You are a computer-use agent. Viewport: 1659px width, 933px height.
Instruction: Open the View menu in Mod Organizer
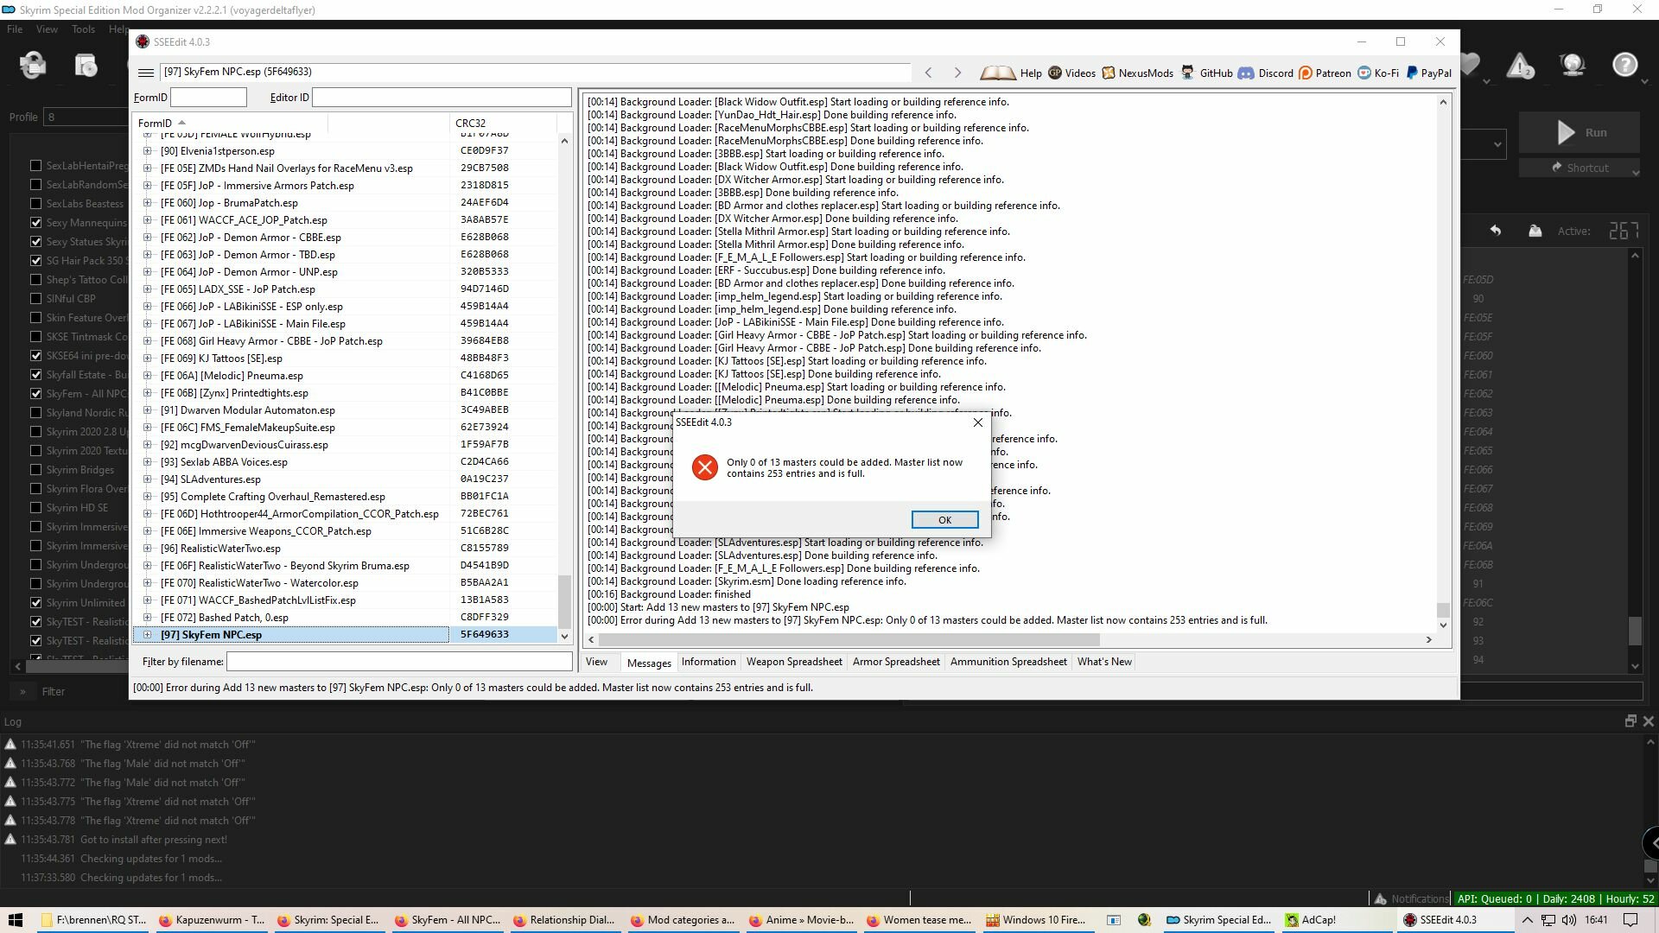pos(47,29)
